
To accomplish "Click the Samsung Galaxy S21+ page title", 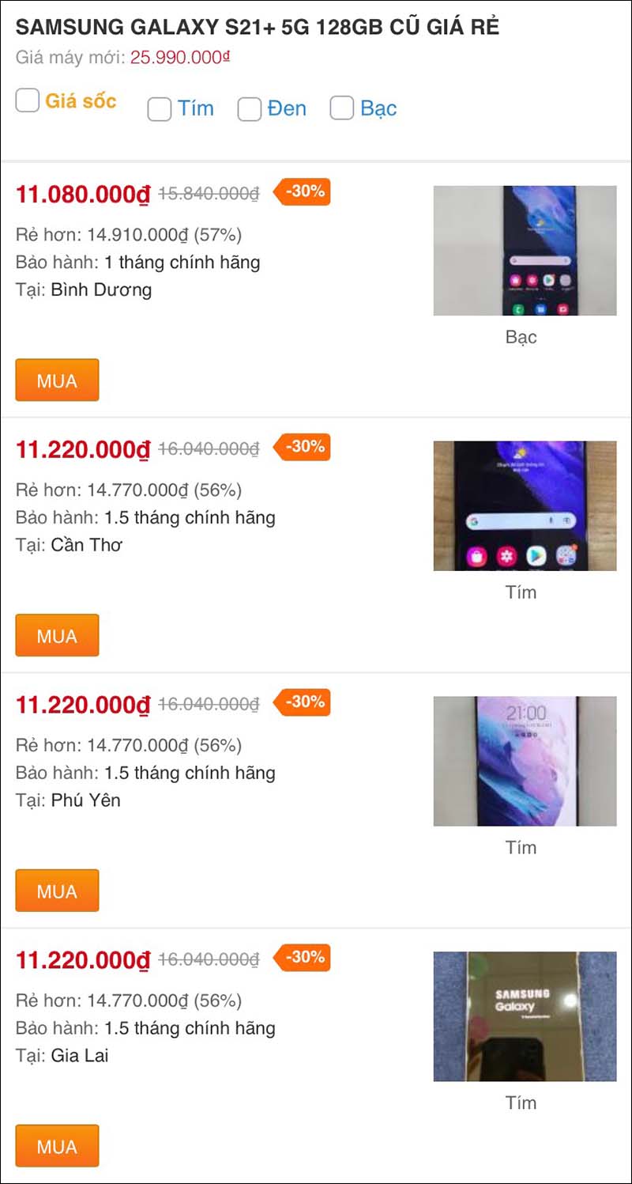I will 258,28.
